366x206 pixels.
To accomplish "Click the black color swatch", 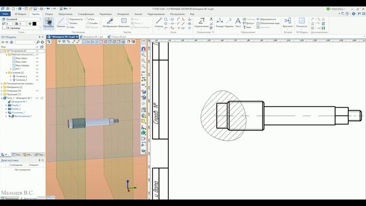I will tap(34, 23).
